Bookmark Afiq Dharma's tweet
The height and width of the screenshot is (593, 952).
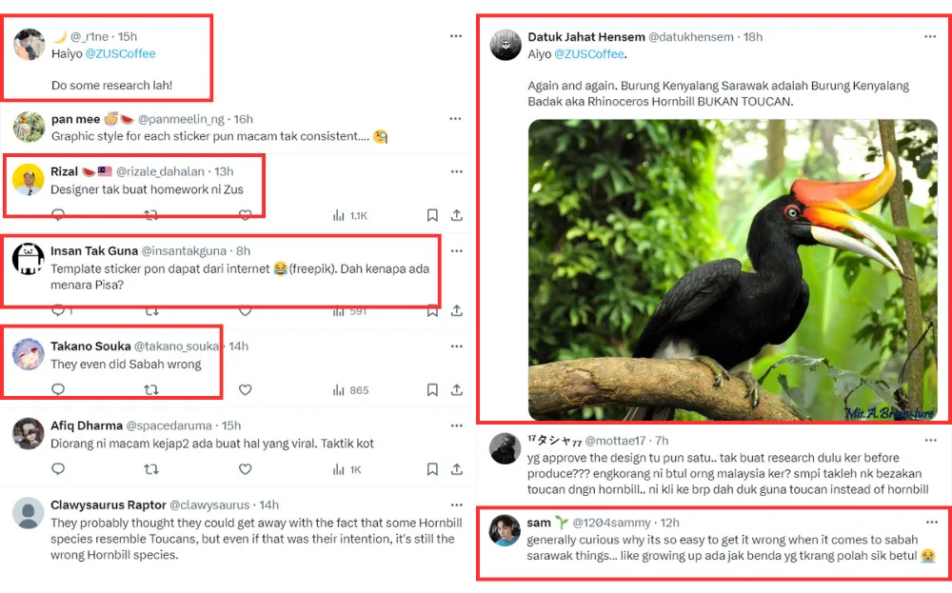(432, 469)
